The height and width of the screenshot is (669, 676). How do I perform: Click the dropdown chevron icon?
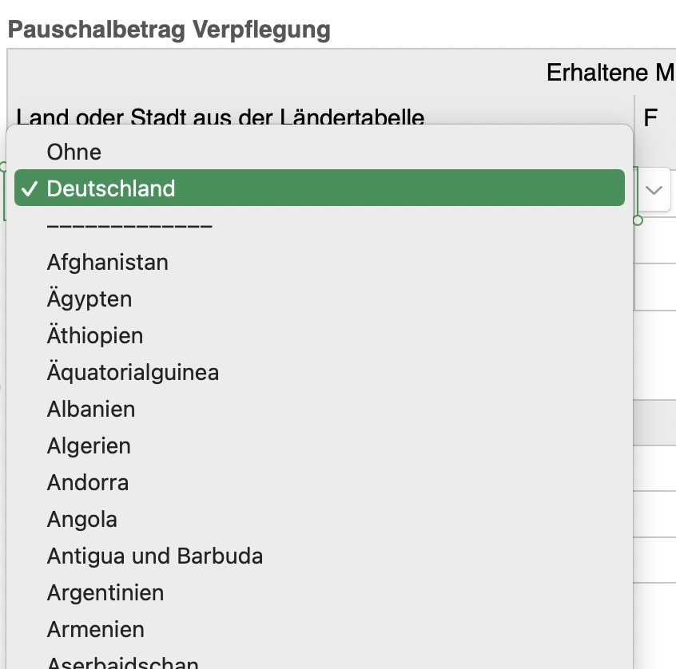coord(653,190)
